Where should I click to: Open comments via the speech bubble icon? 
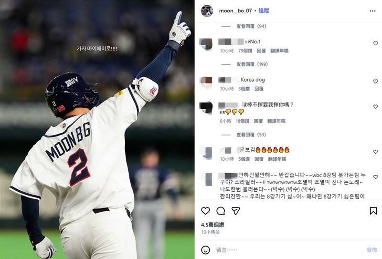click(221, 211)
